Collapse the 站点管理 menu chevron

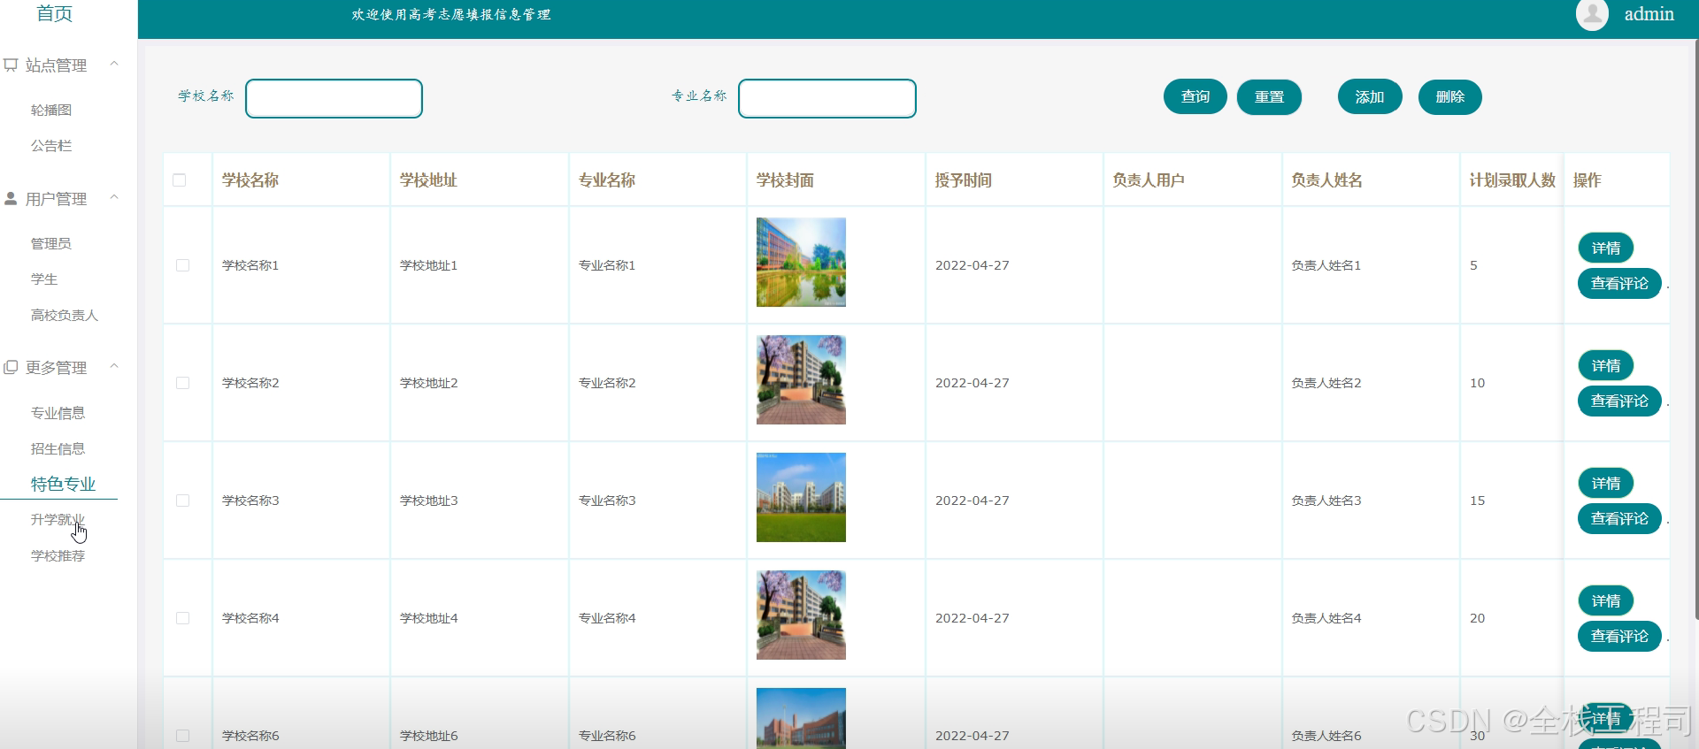[114, 64]
